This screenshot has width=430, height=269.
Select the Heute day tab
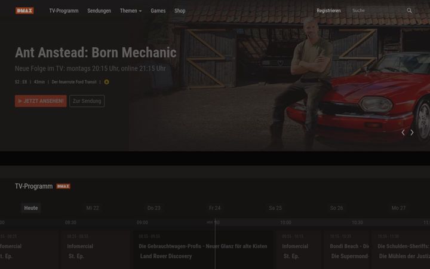click(x=31, y=208)
